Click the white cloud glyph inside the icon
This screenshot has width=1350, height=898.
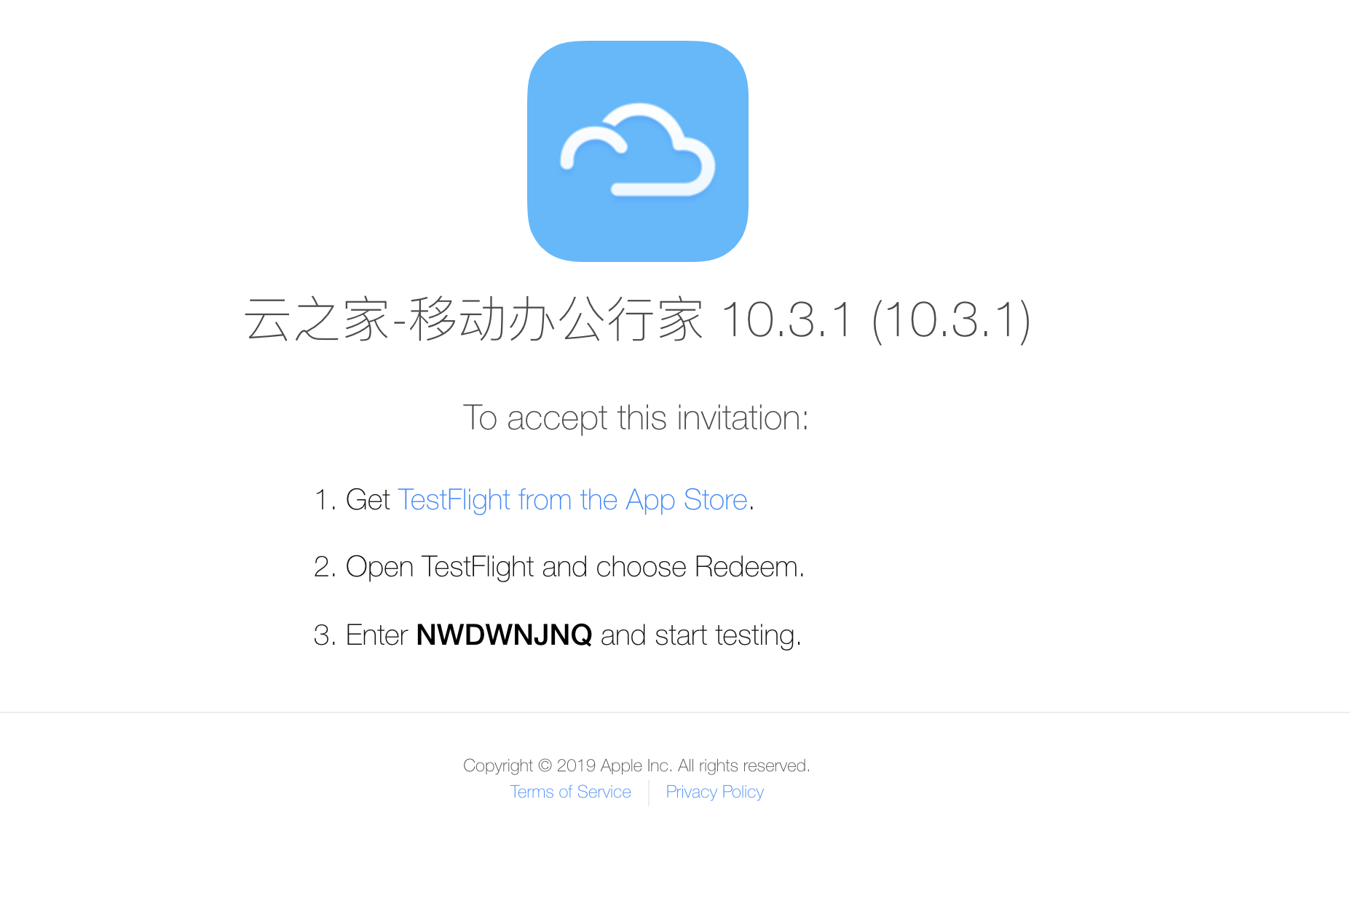pos(638,150)
